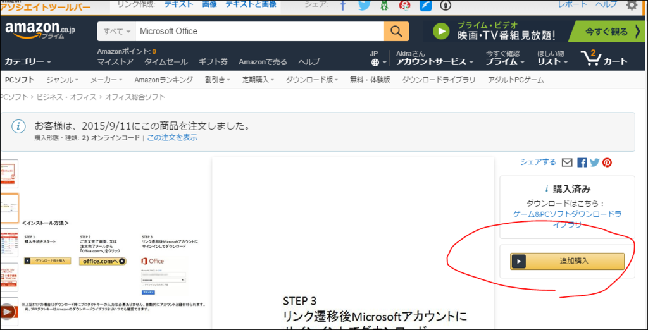Click the info icon in order notice
This screenshot has width=648, height=330.
(18, 127)
